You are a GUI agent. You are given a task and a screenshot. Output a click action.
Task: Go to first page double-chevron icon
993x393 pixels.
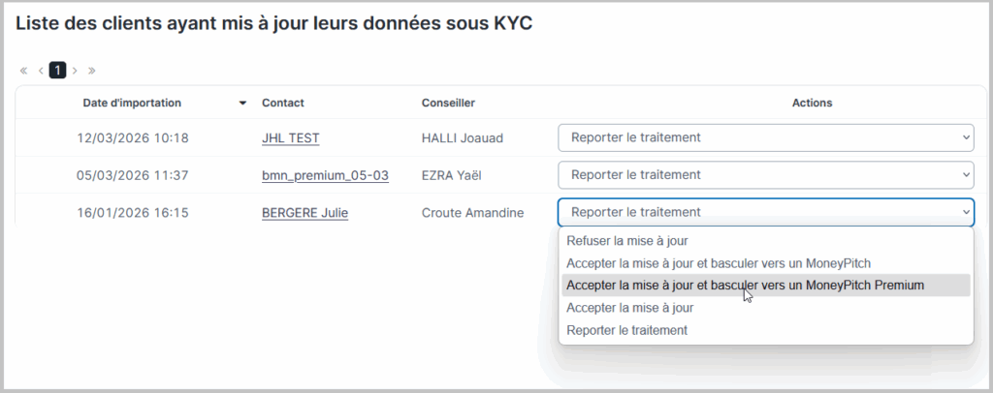pos(23,71)
